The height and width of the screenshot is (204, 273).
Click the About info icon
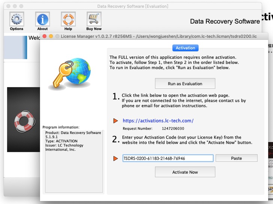pyautogui.click(x=42, y=19)
